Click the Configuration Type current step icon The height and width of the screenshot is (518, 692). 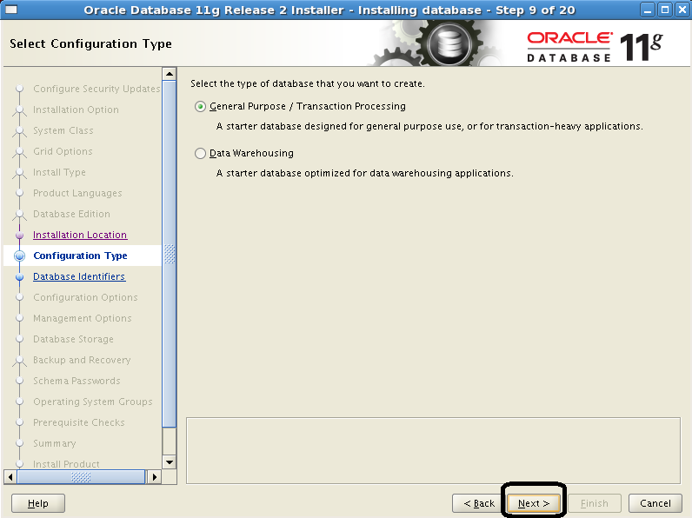click(19, 256)
